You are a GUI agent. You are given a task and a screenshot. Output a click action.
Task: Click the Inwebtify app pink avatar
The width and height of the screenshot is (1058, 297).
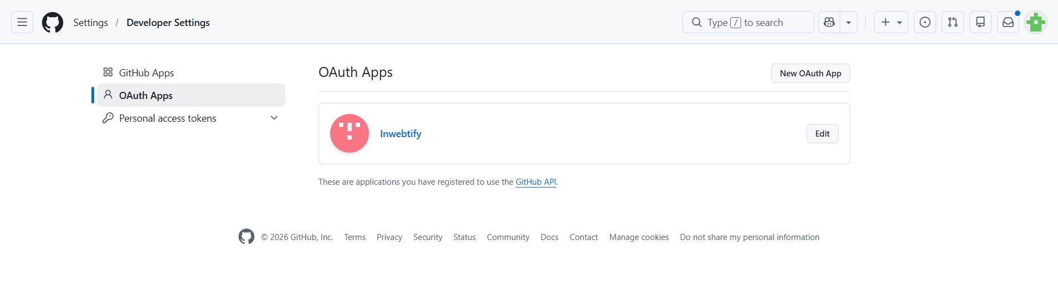[350, 133]
